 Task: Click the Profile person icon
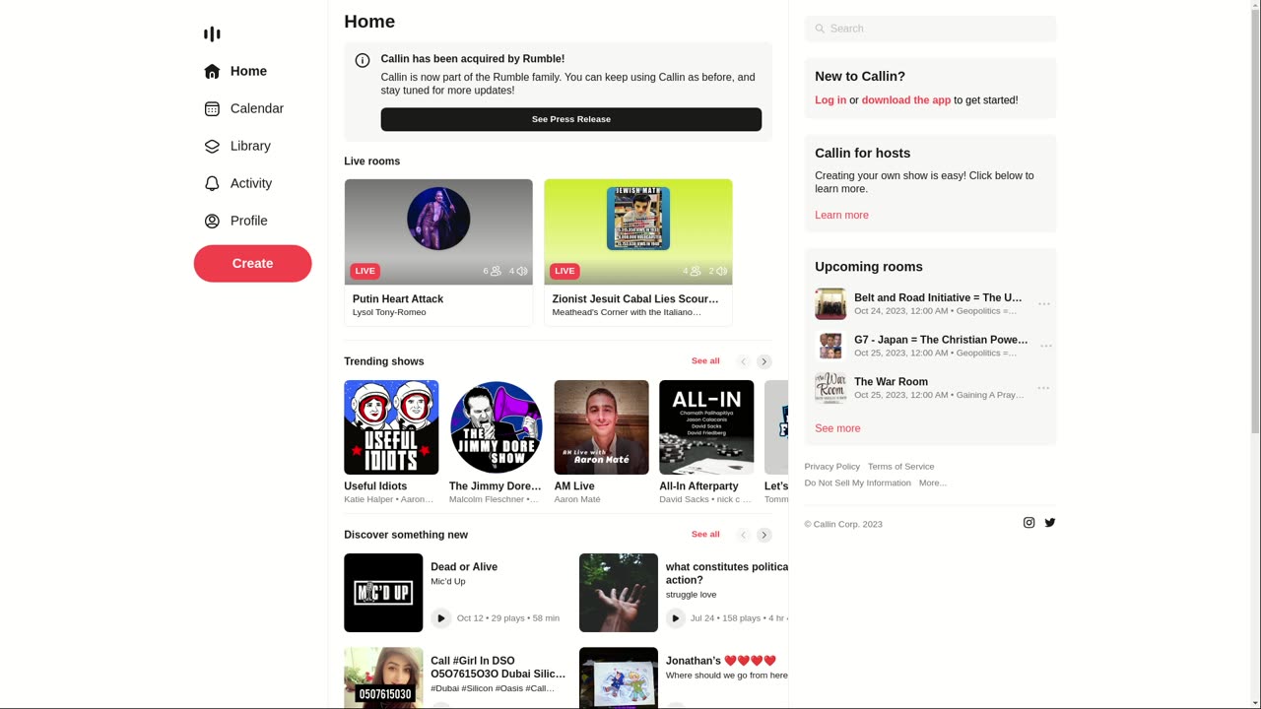[x=212, y=221]
